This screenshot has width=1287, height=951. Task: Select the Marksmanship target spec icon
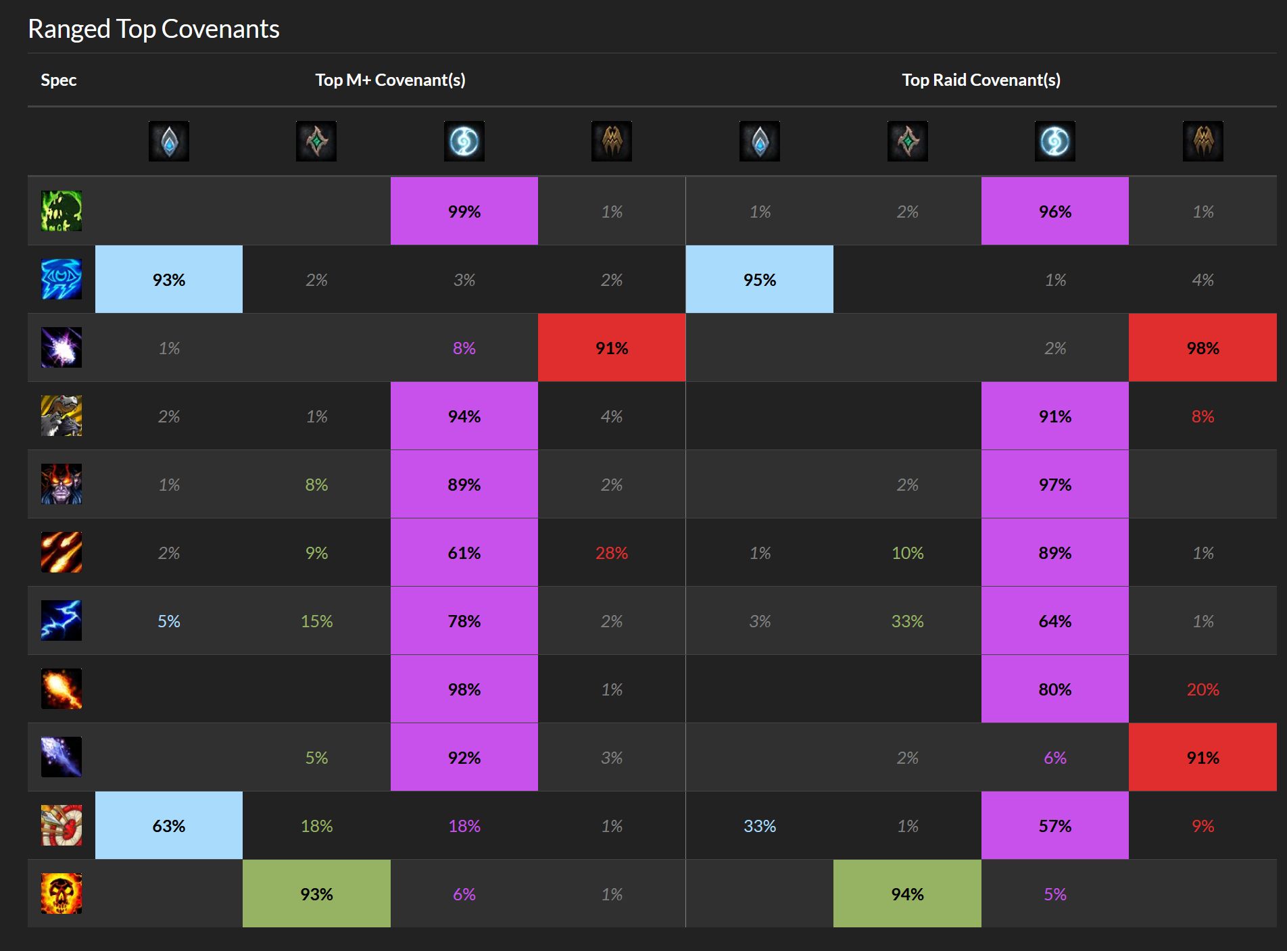[62, 825]
